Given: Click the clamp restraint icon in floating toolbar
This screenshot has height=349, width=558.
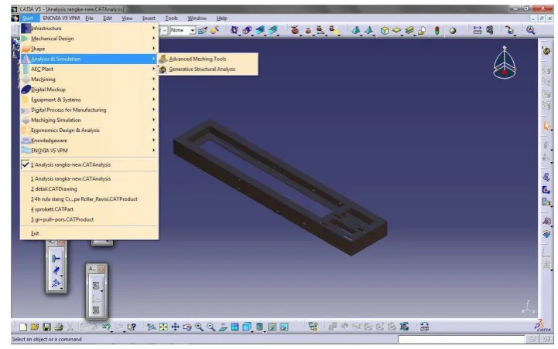Looking at the screenshot, I should click(56, 258).
